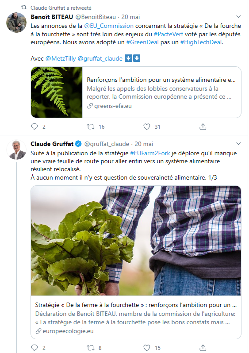Open the #GreenDeal hashtag
The height and width of the screenshot is (353, 249).
coord(142,42)
